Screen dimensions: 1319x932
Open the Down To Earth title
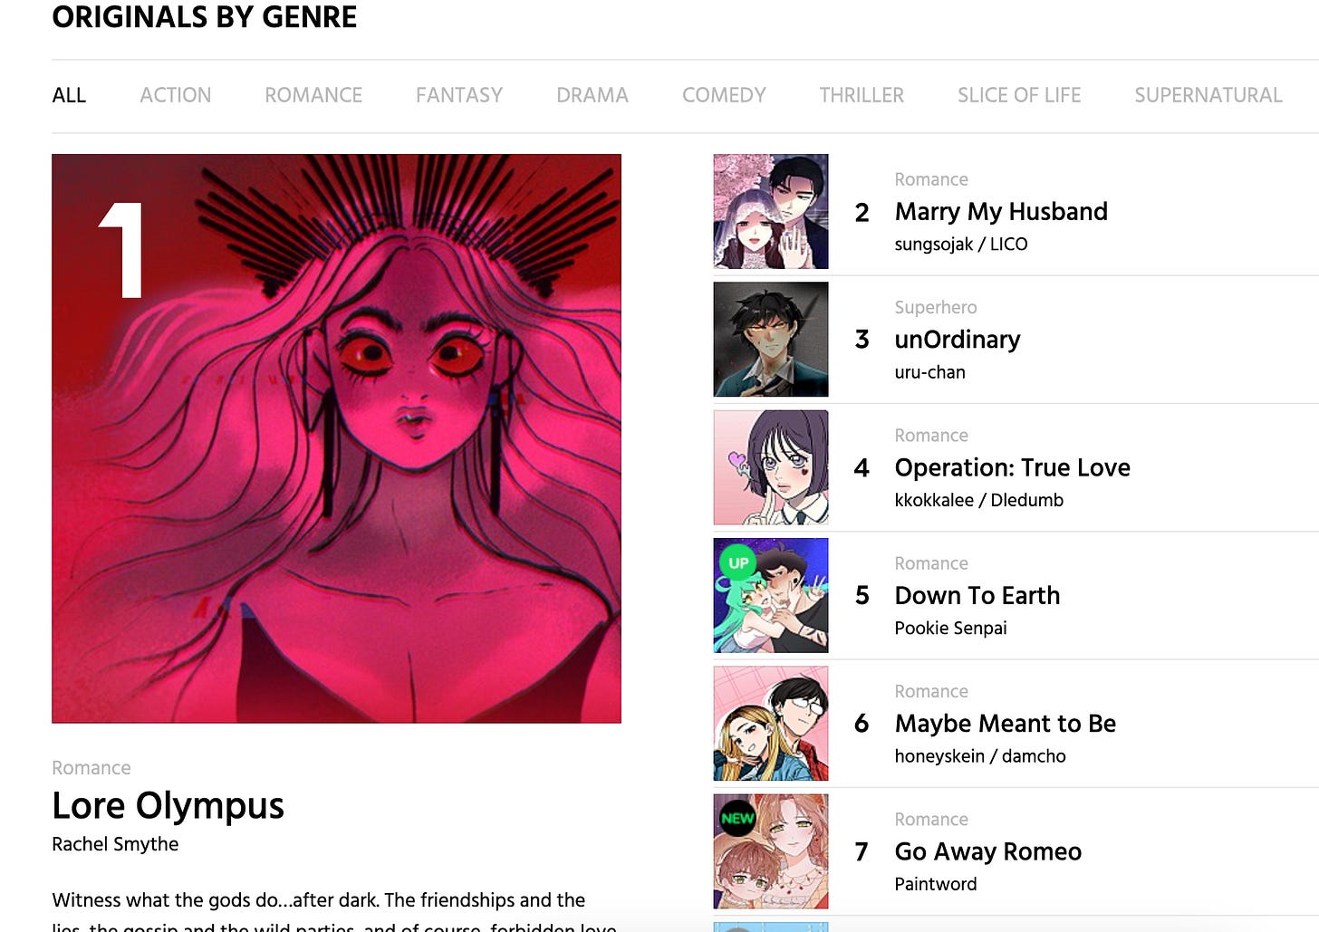pyautogui.click(x=977, y=595)
